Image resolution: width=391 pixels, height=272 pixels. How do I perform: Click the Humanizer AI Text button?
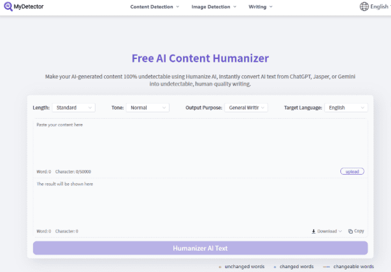[x=200, y=248]
